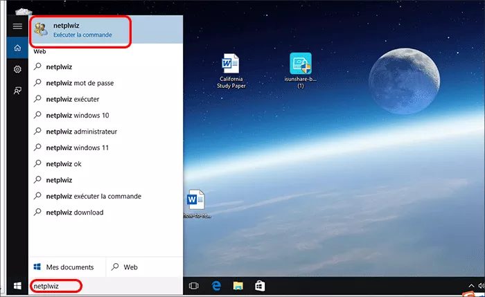
Task: Open File Explorer from the taskbar
Action: 238,285
